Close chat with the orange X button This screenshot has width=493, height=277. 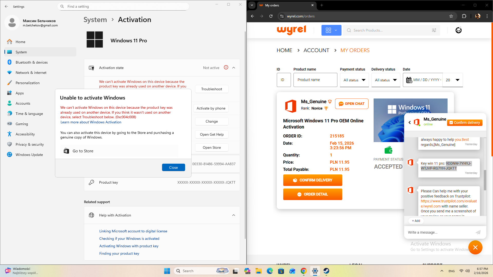[475, 247]
